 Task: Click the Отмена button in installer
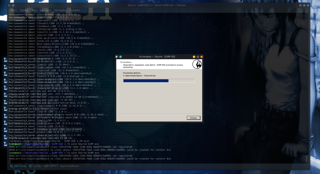pos(193,118)
